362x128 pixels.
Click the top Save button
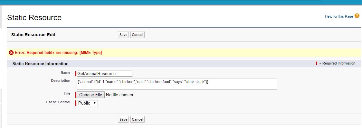123,35
